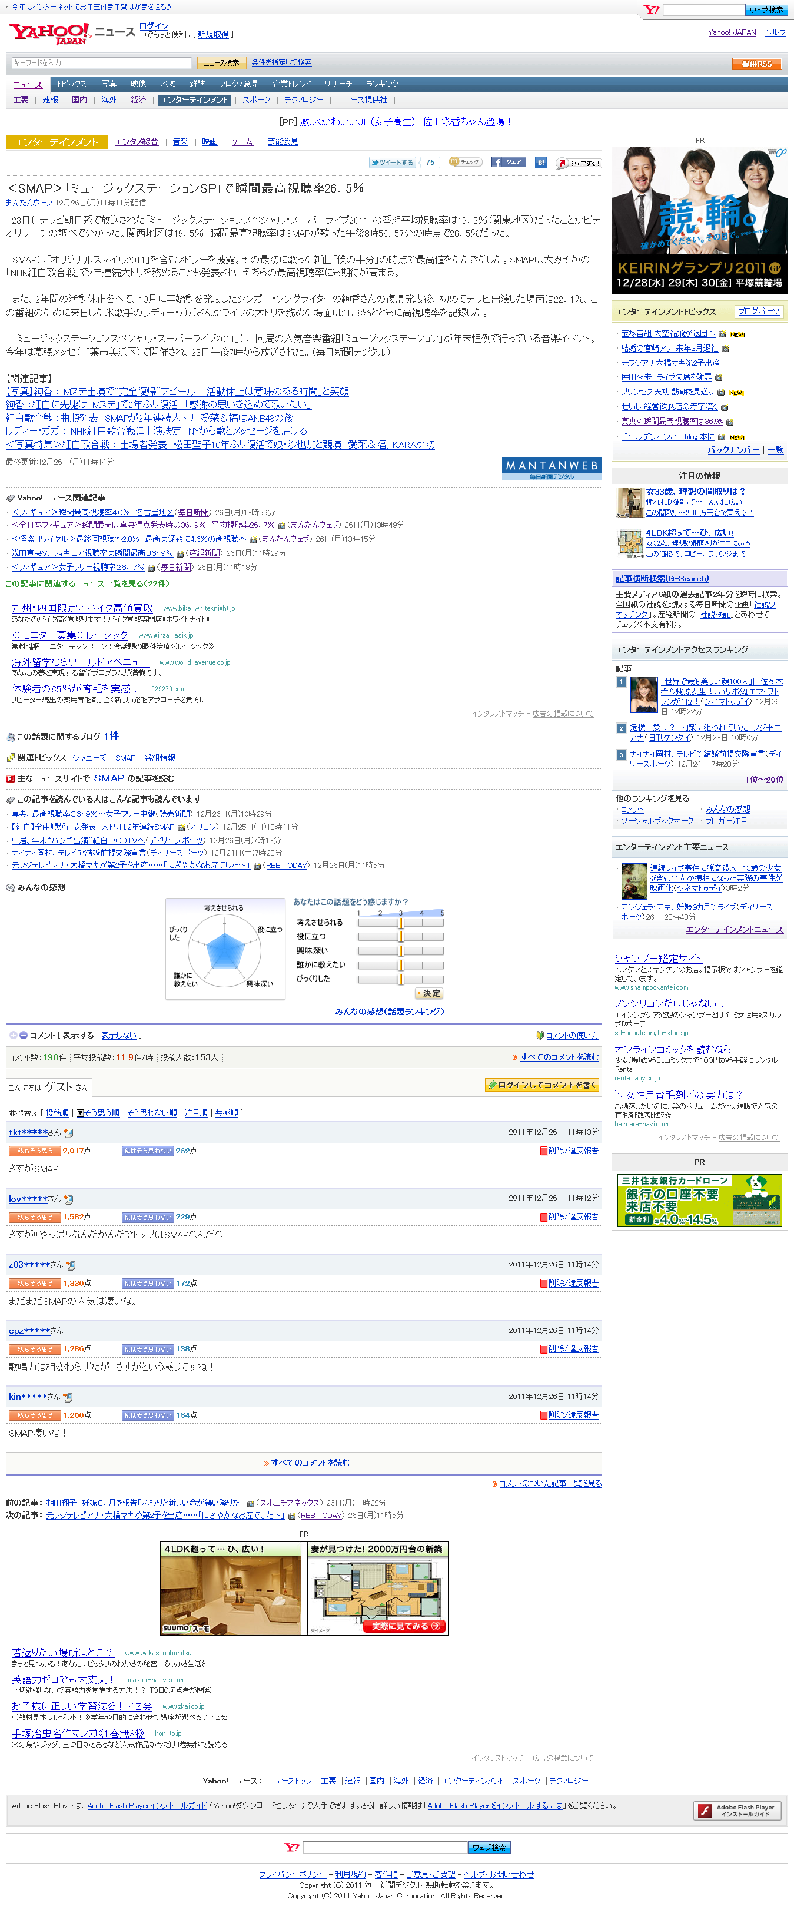Click the ログイン link near the header
Screen dimensions: 794x1913
point(154,26)
